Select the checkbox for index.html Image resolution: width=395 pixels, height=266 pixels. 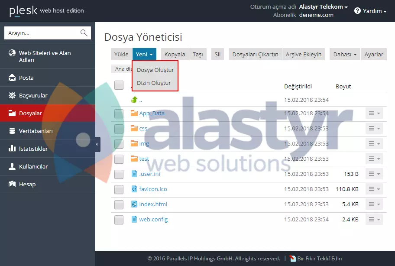pyautogui.click(x=119, y=204)
